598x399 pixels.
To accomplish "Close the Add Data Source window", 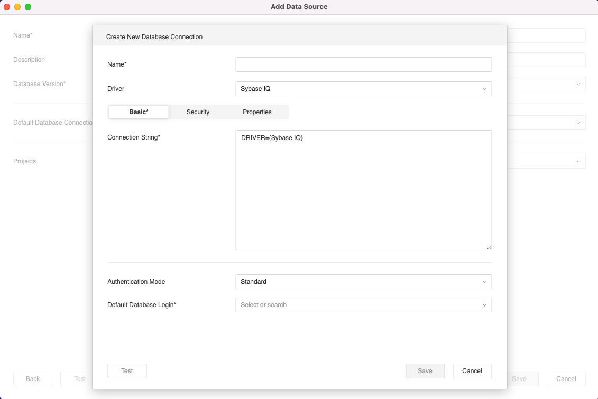I will (7, 7).
